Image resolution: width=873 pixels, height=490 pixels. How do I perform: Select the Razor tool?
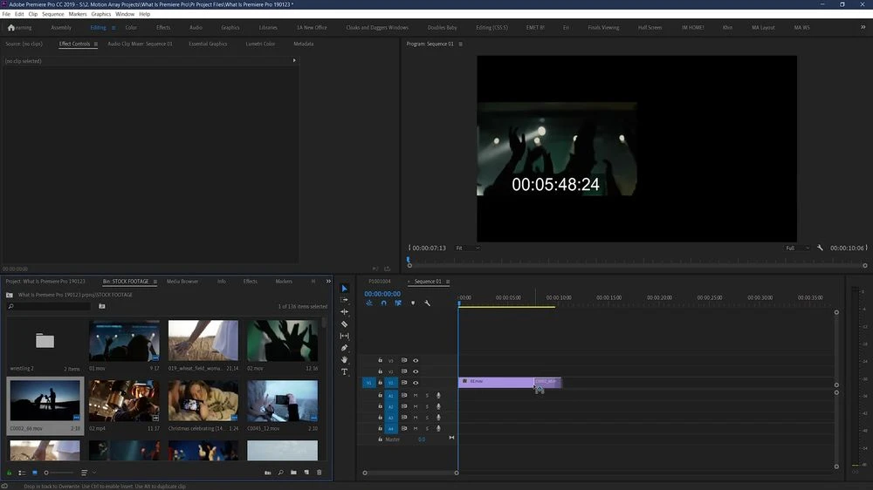click(344, 324)
